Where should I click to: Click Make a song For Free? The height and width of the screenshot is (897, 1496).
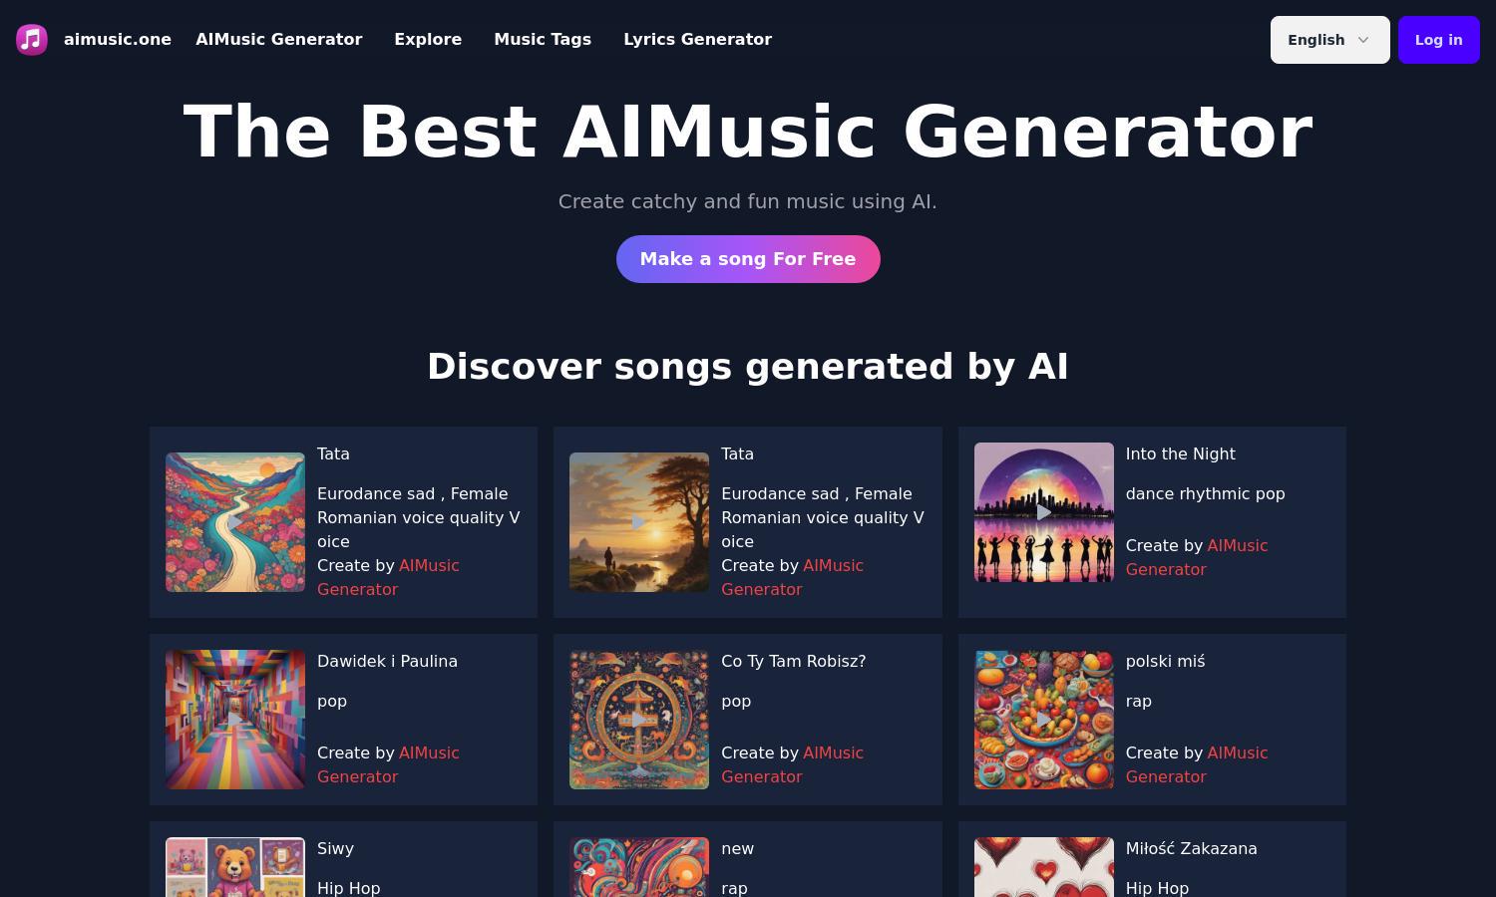tap(748, 259)
